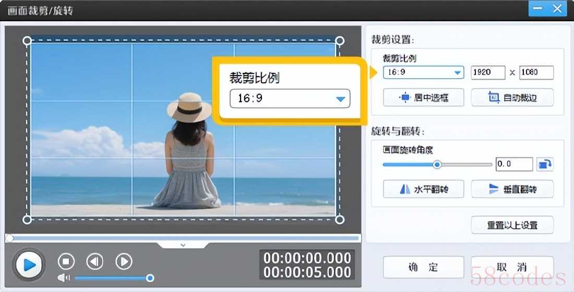The image size is (574, 292).
Task: Reset settings with 重置以上设置
Action: click(512, 225)
